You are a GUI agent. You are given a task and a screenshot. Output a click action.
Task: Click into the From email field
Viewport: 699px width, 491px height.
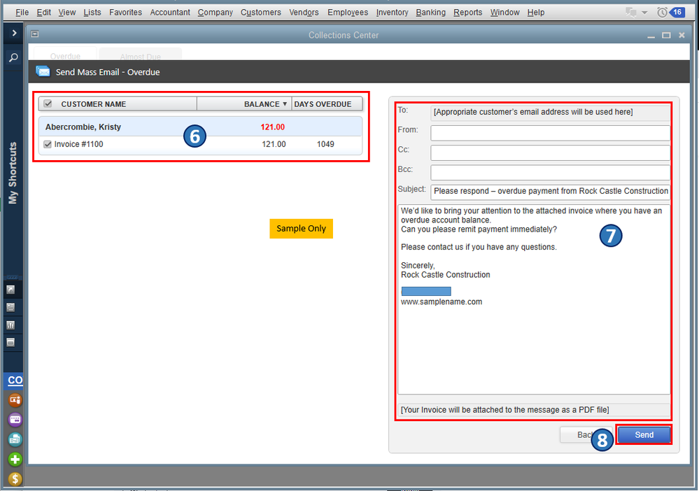(x=550, y=133)
